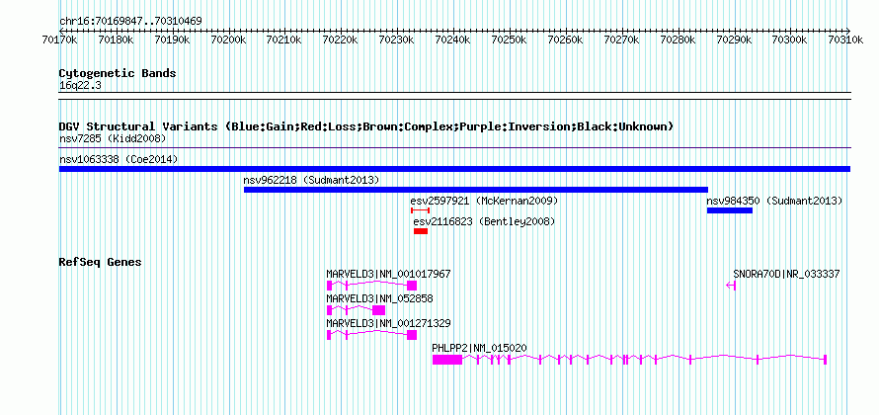Click the nsv1063338 (Coe2014) blue gain bar
Viewport: 879px width, 415px height.
pyautogui.click(x=454, y=169)
